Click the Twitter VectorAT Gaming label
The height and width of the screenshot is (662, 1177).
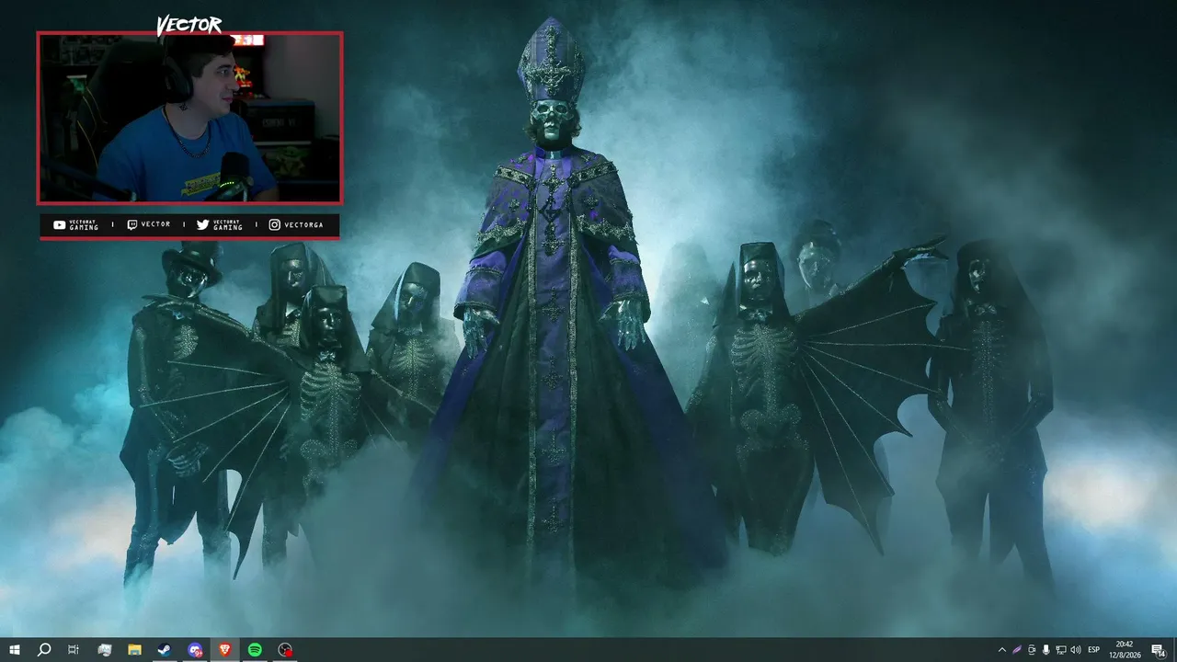(x=220, y=225)
